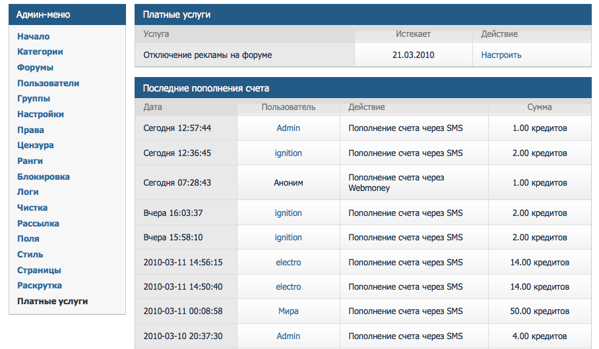This screenshot has height=349, width=599.
Task: Open Рассылка in the sidebar
Action: coord(38,224)
